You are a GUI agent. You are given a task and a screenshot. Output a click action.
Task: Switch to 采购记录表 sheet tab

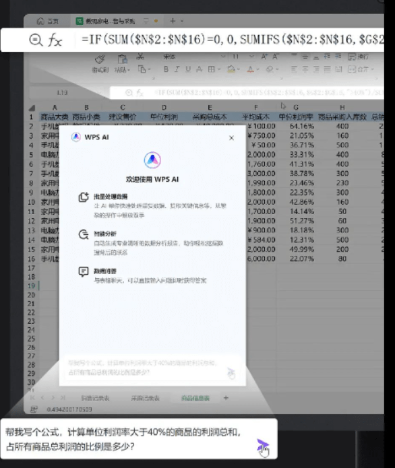pyautogui.click(x=145, y=398)
